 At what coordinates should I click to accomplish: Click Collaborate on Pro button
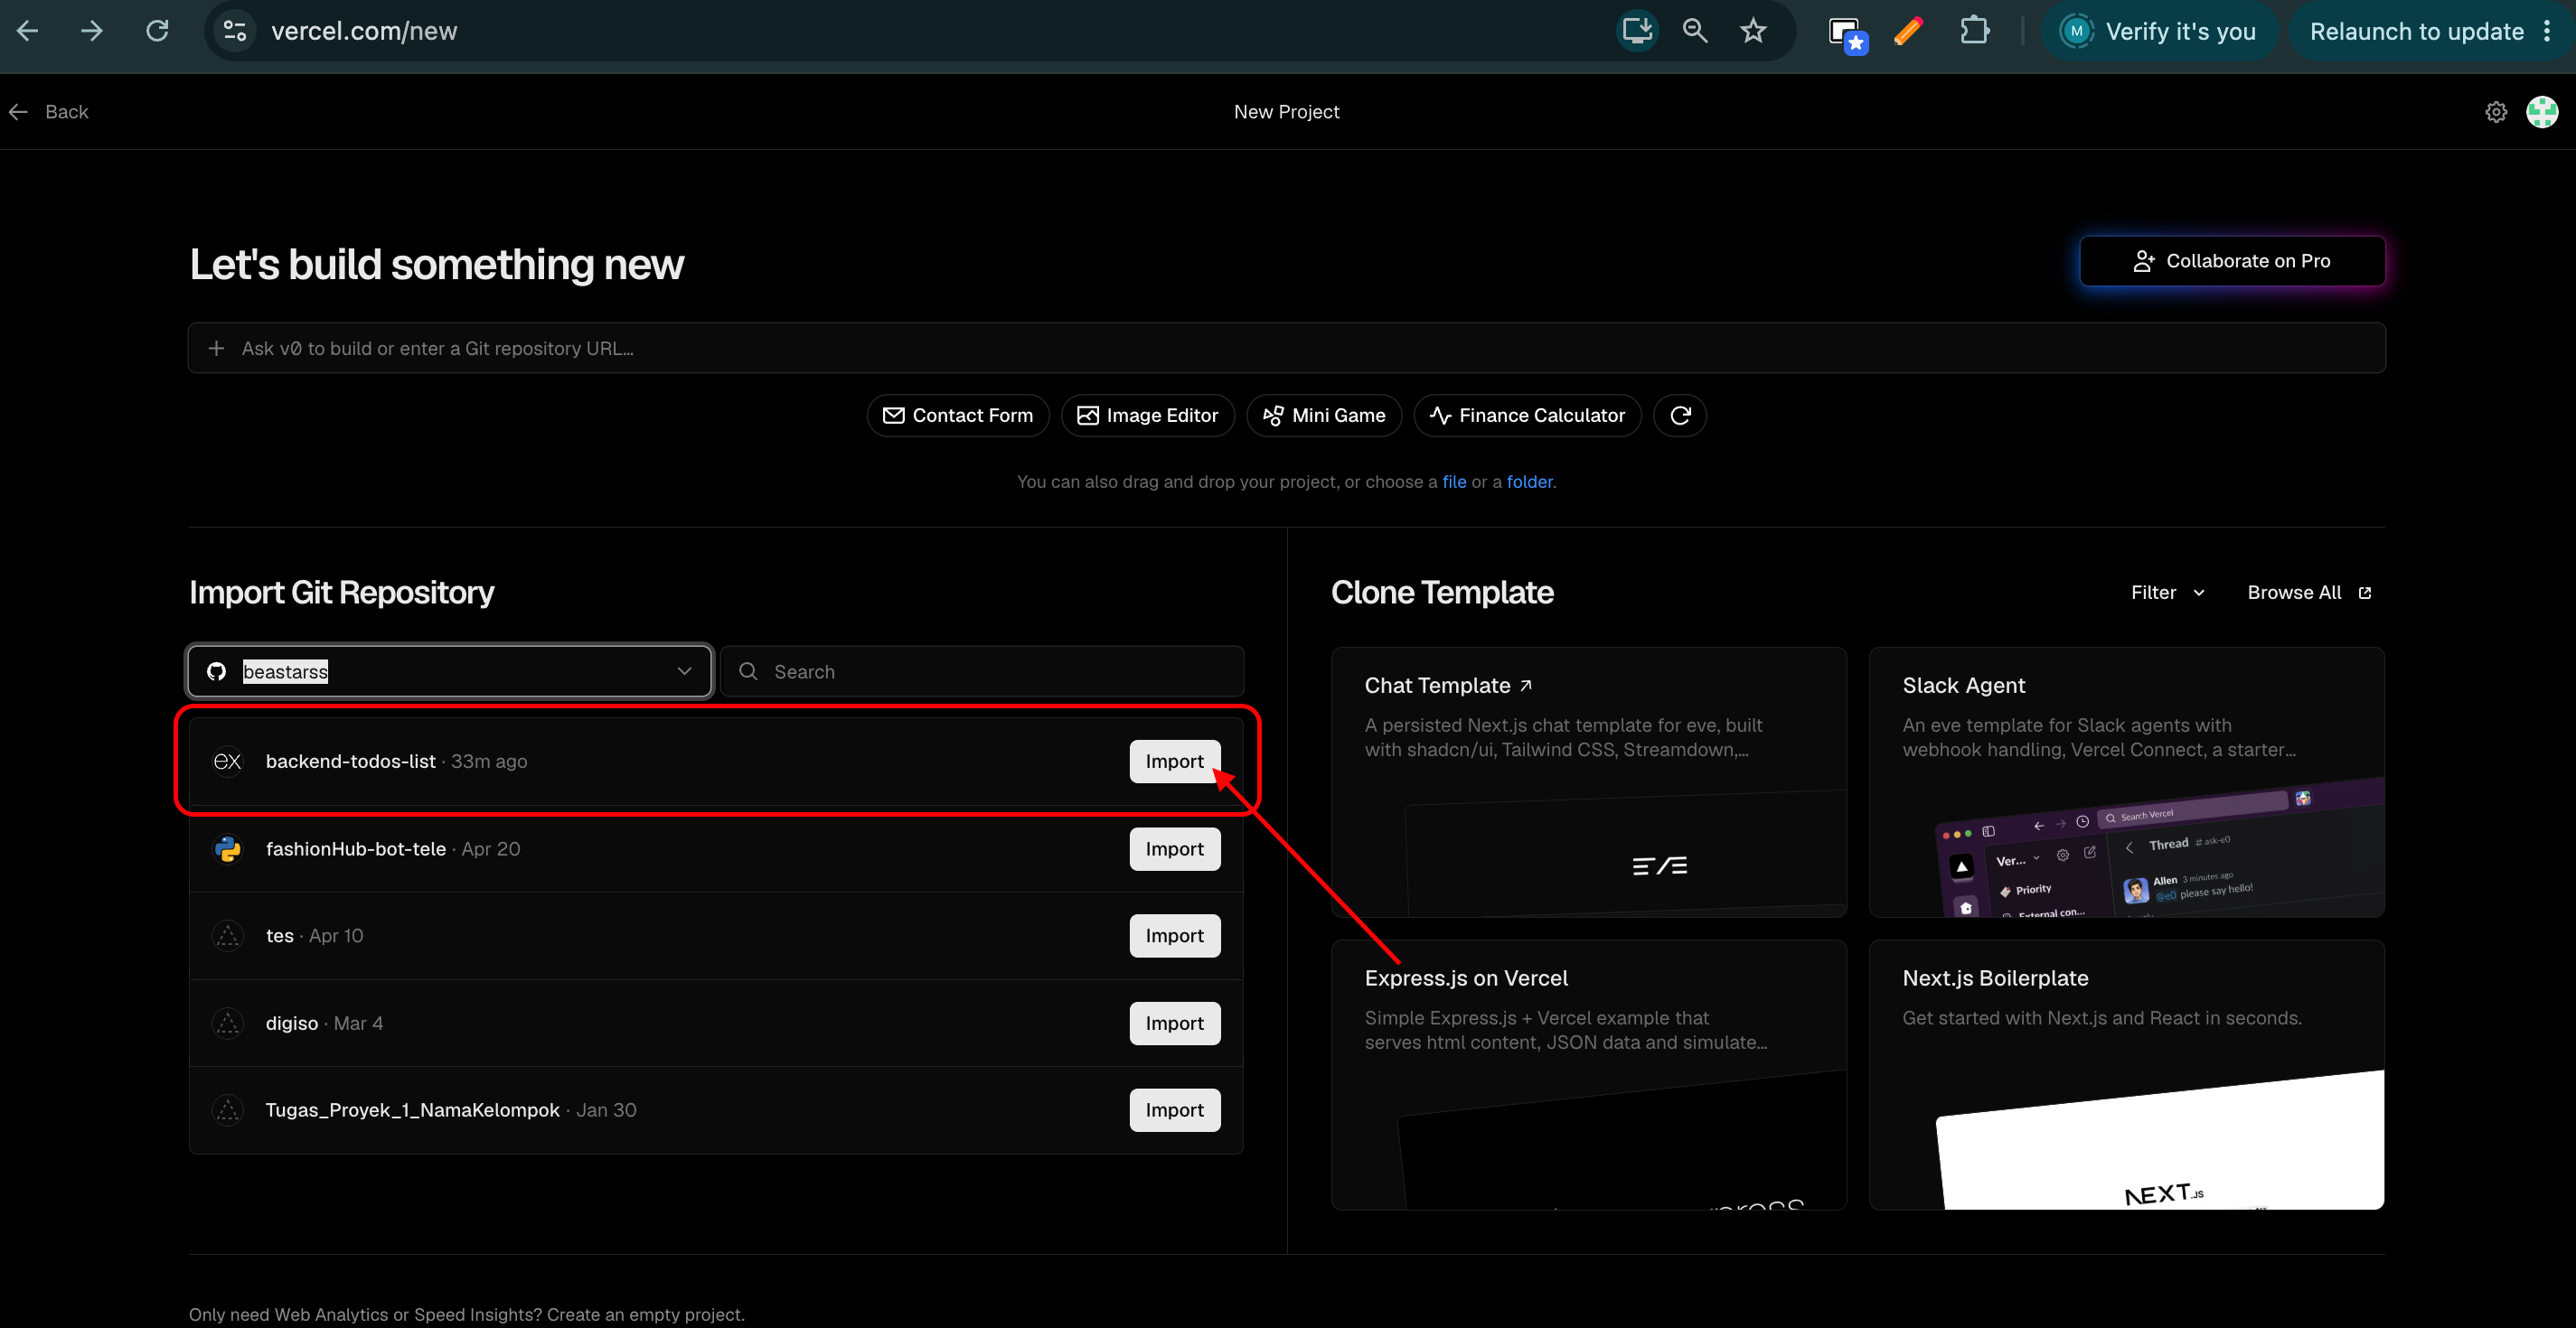pos(2232,261)
